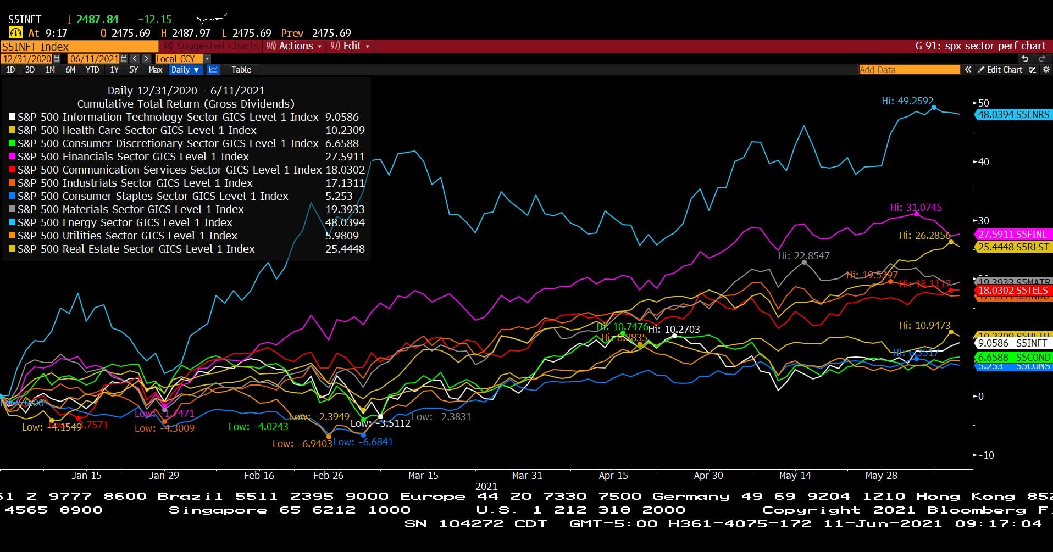Screen dimensions: 1053x552
Task: Toggle the Materials gray legend marker
Action: 12,209
